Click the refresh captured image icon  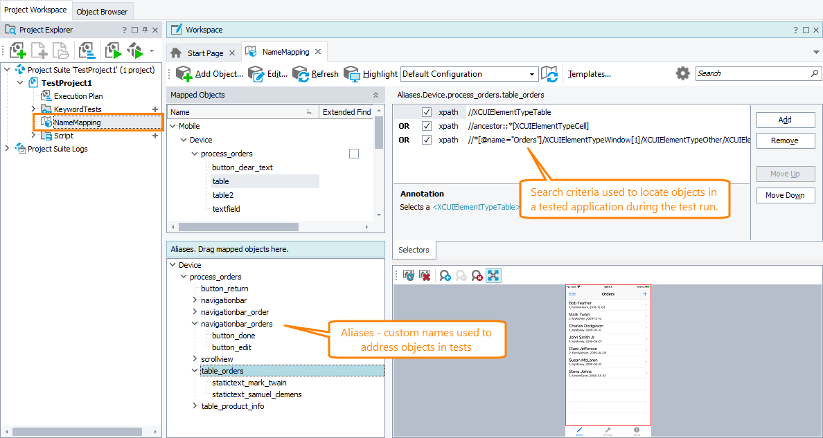coord(408,275)
